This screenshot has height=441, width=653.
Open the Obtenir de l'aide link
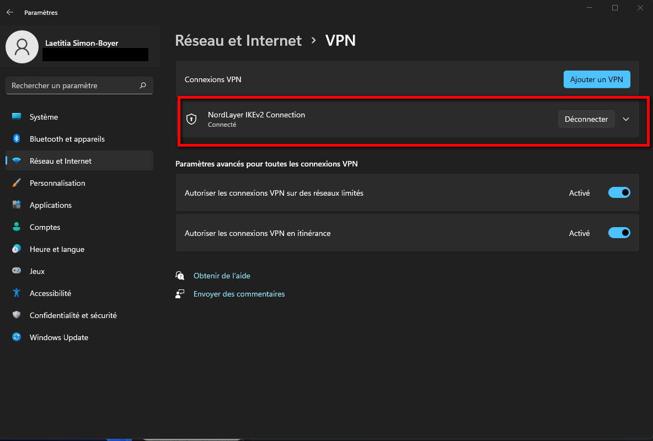(222, 276)
